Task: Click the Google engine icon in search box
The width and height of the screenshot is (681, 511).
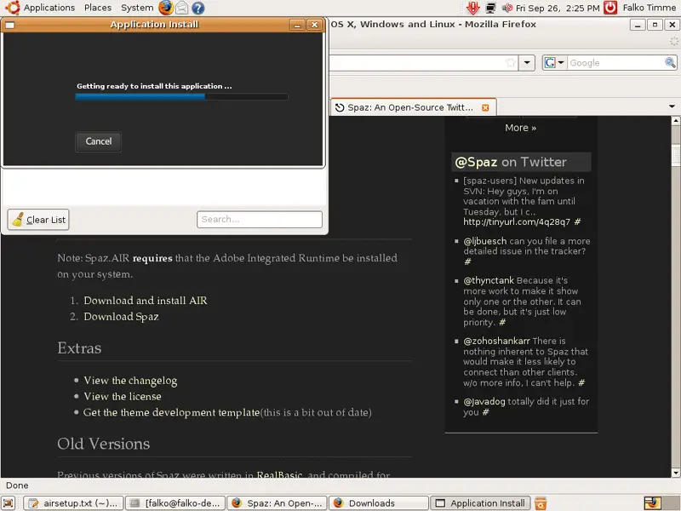Action: click(x=550, y=63)
